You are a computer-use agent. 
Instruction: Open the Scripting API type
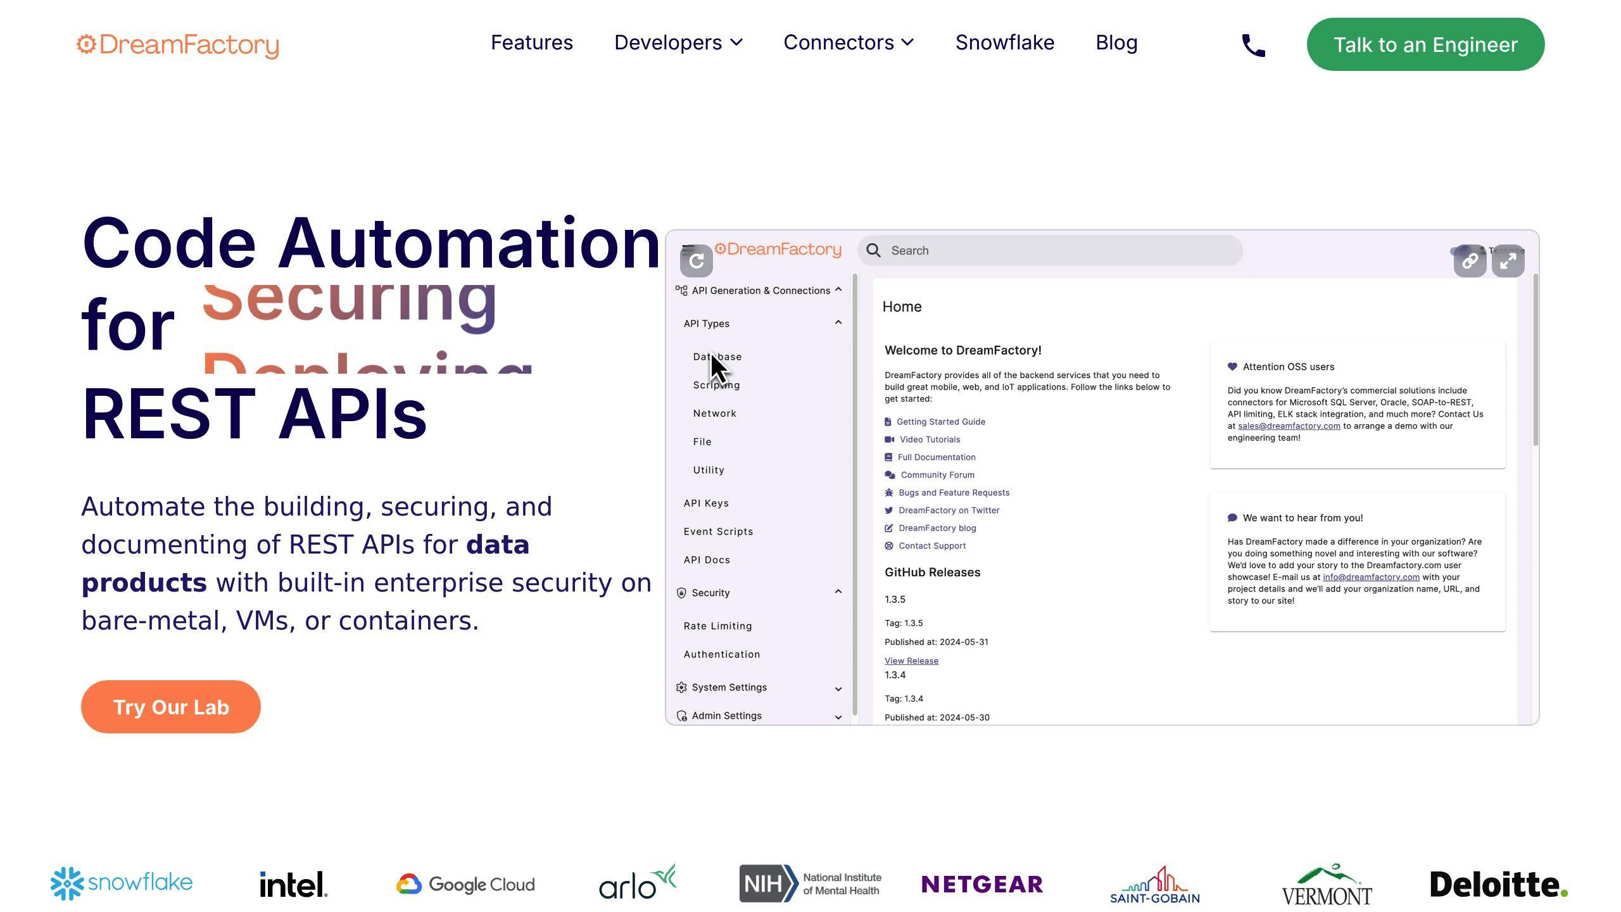[716, 384]
